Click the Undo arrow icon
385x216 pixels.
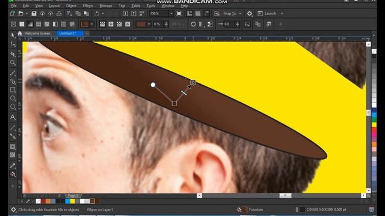click(x=97, y=13)
